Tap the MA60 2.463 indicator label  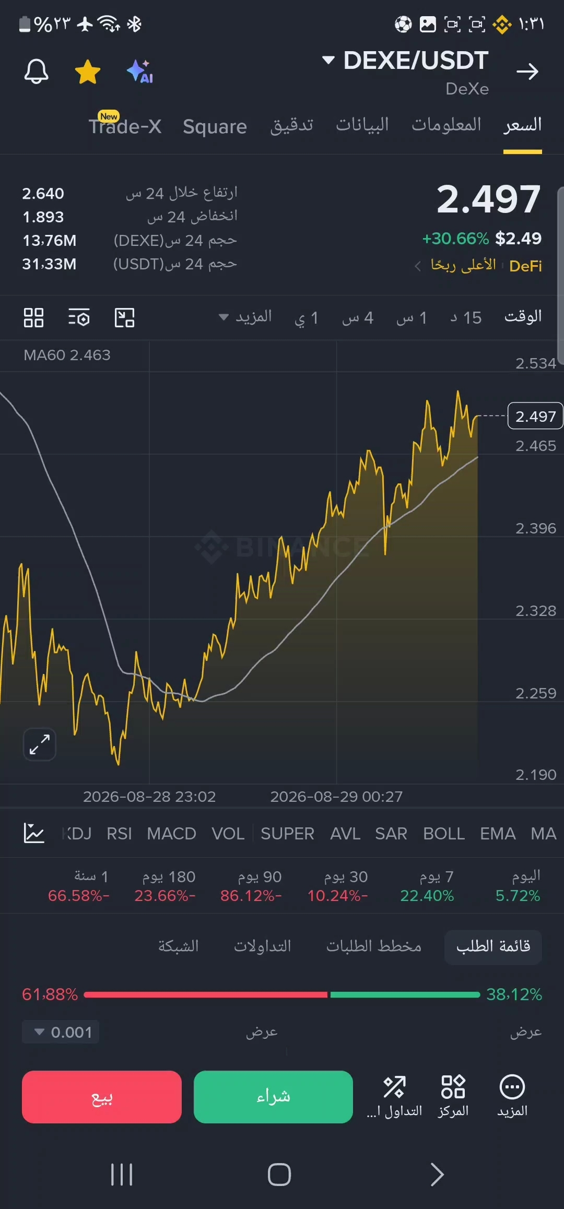[67, 355]
